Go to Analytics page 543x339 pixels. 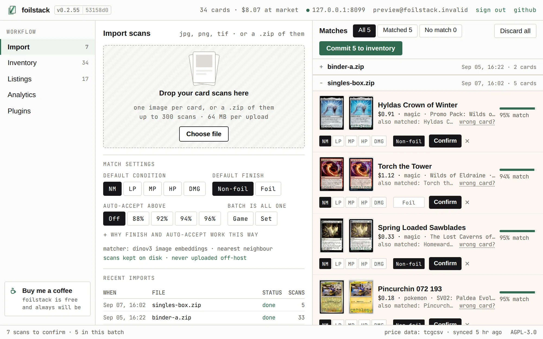48,95
